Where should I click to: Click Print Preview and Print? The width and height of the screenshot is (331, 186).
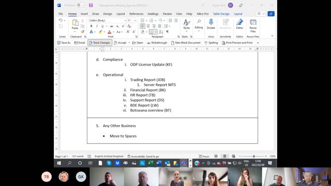237,42
